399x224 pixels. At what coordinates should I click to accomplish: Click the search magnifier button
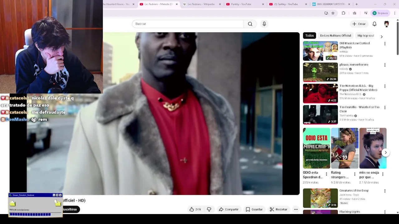point(250,24)
